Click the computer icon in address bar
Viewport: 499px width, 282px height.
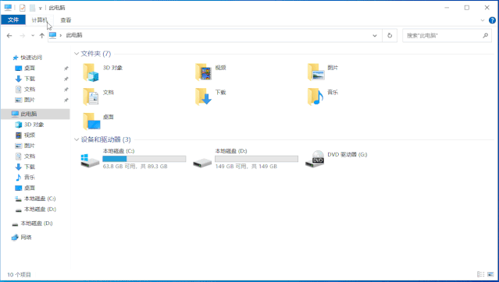pyautogui.click(x=53, y=35)
